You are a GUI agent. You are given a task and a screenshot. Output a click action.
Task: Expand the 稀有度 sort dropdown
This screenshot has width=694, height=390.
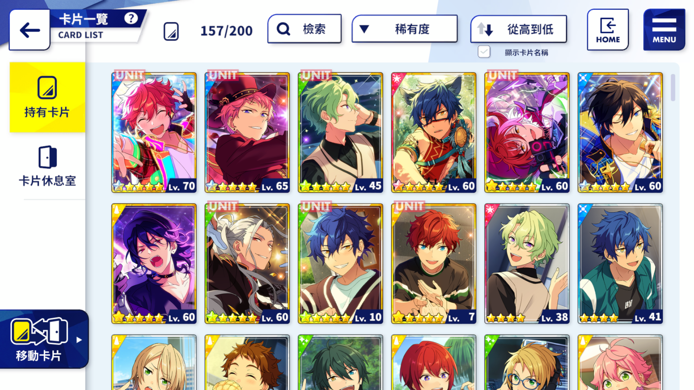(x=405, y=29)
